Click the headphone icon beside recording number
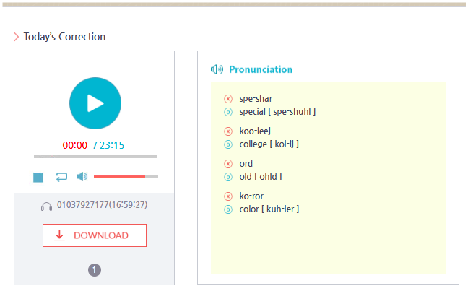Image resolution: width=468 pixels, height=296 pixels. pyautogui.click(x=47, y=206)
